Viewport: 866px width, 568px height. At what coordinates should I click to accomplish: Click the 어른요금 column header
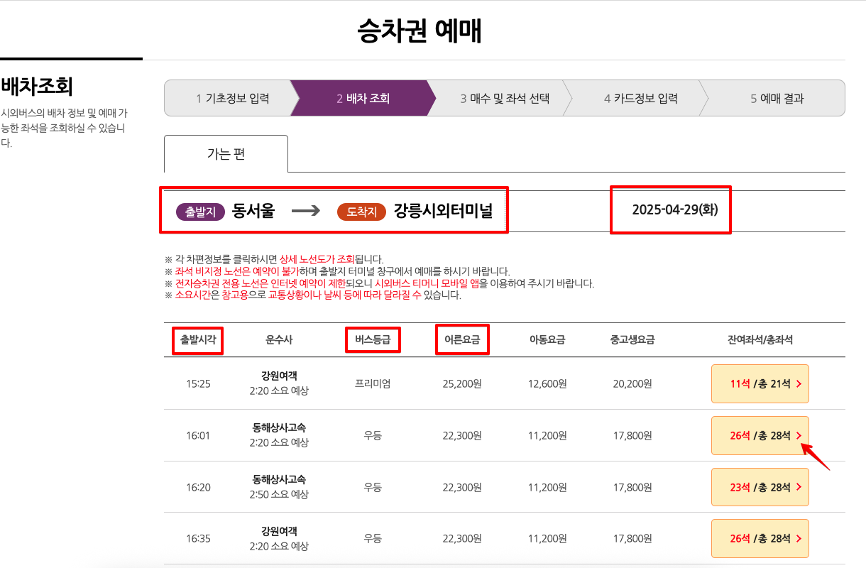click(462, 339)
